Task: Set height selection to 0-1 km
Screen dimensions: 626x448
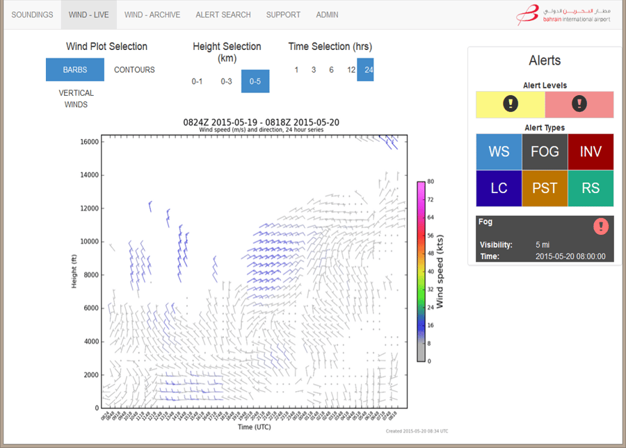Action: pyautogui.click(x=197, y=81)
